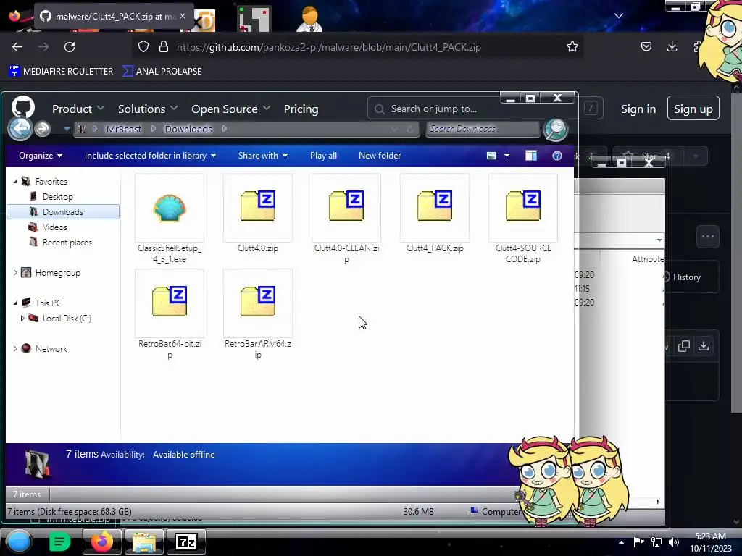
Task: Click the Explorer back navigation arrow
Action: [20, 129]
